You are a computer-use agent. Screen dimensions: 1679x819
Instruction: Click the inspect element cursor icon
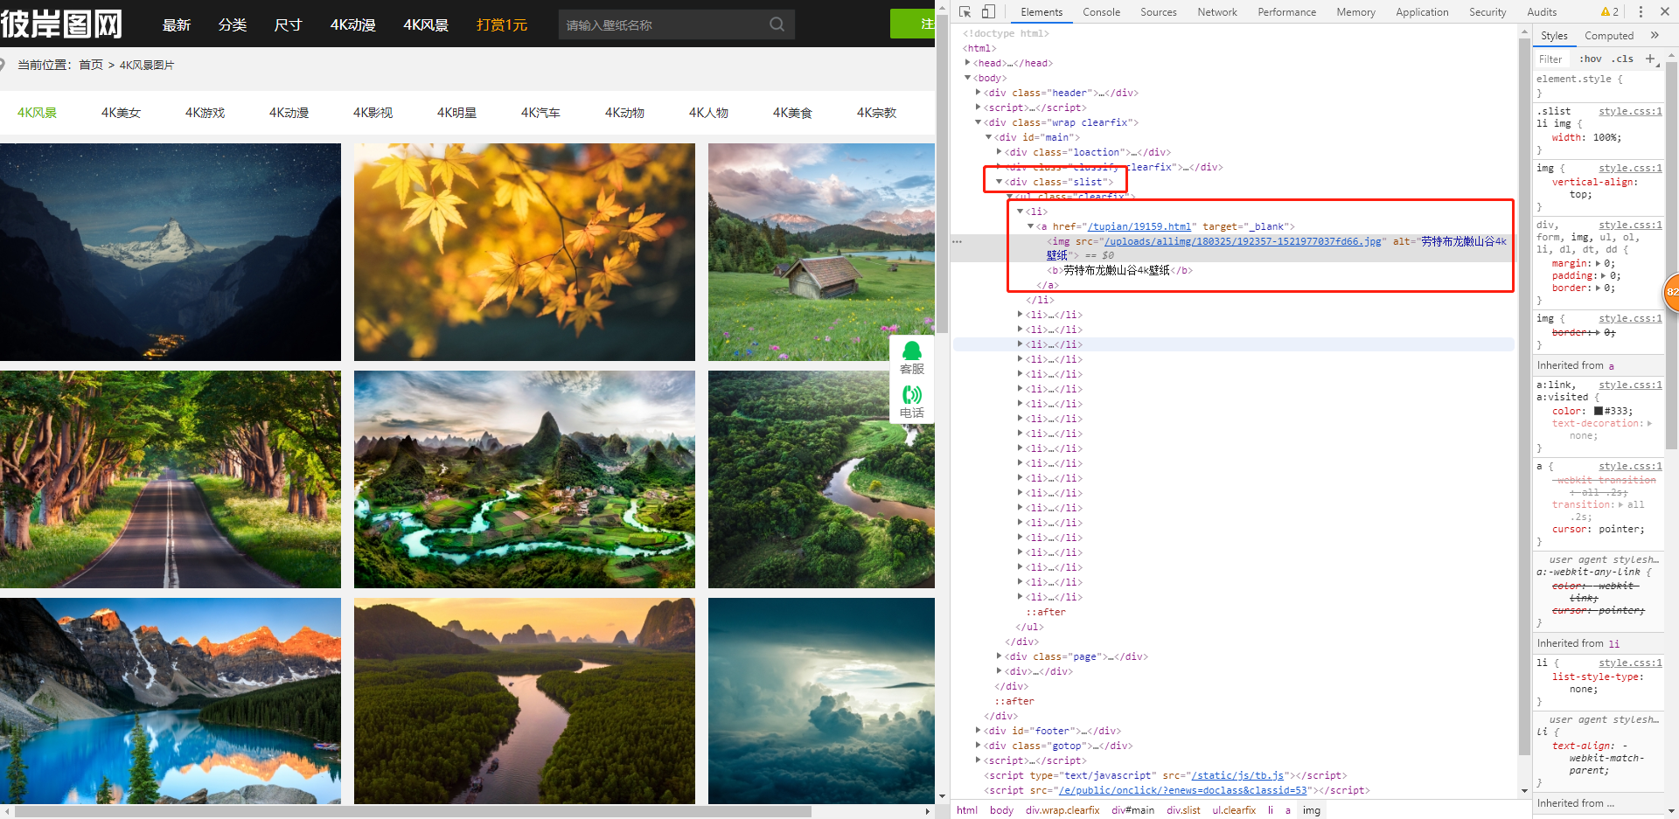(x=965, y=11)
